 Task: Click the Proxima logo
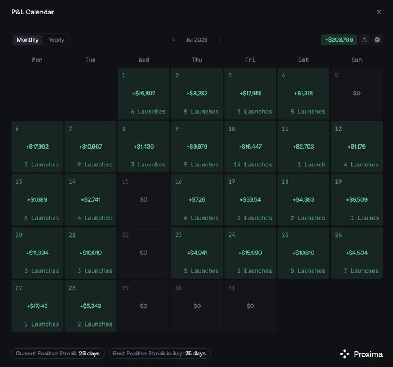[361, 354]
